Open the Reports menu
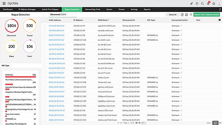Viewport: 222px width, 125px height. pyautogui.click(x=147, y=10)
